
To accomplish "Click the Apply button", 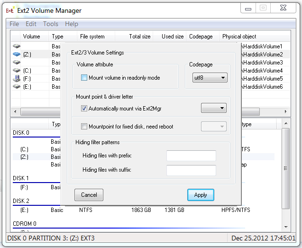I will (201, 195).
